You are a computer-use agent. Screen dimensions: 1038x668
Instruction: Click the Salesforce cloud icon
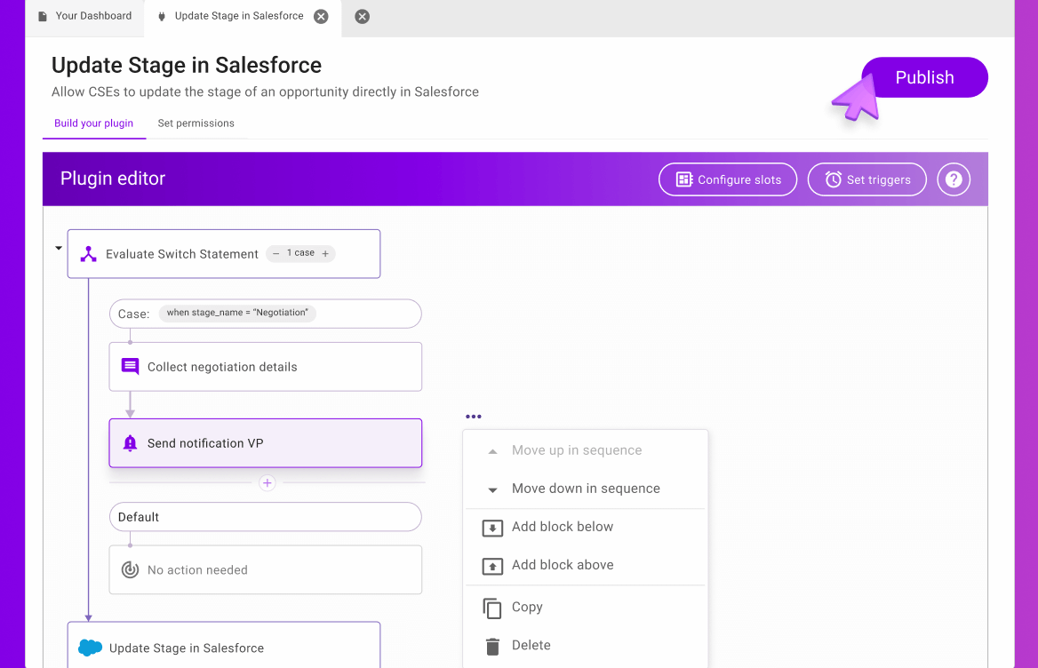tap(90, 648)
